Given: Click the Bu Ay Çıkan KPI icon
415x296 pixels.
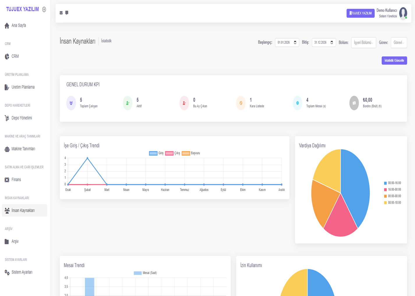Looking at the screenshot, I should coord(184,103).
